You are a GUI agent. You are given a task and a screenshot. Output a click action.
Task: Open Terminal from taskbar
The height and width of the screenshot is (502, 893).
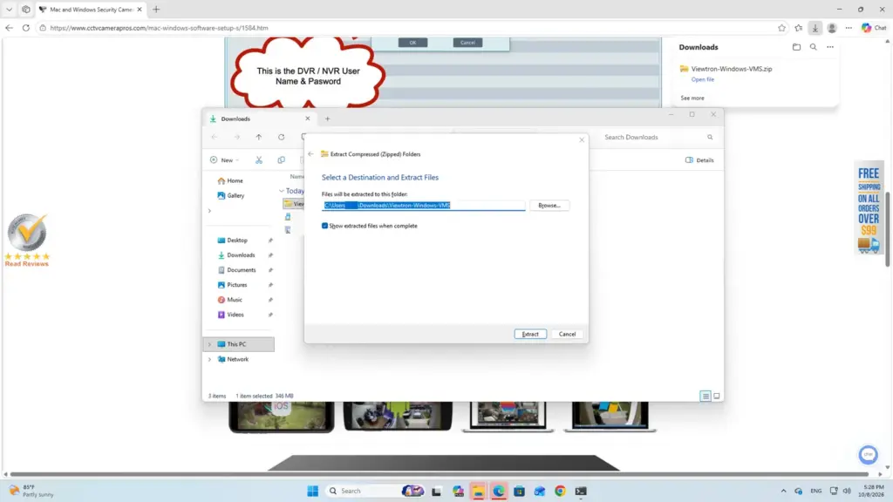[x=580, y=491]
